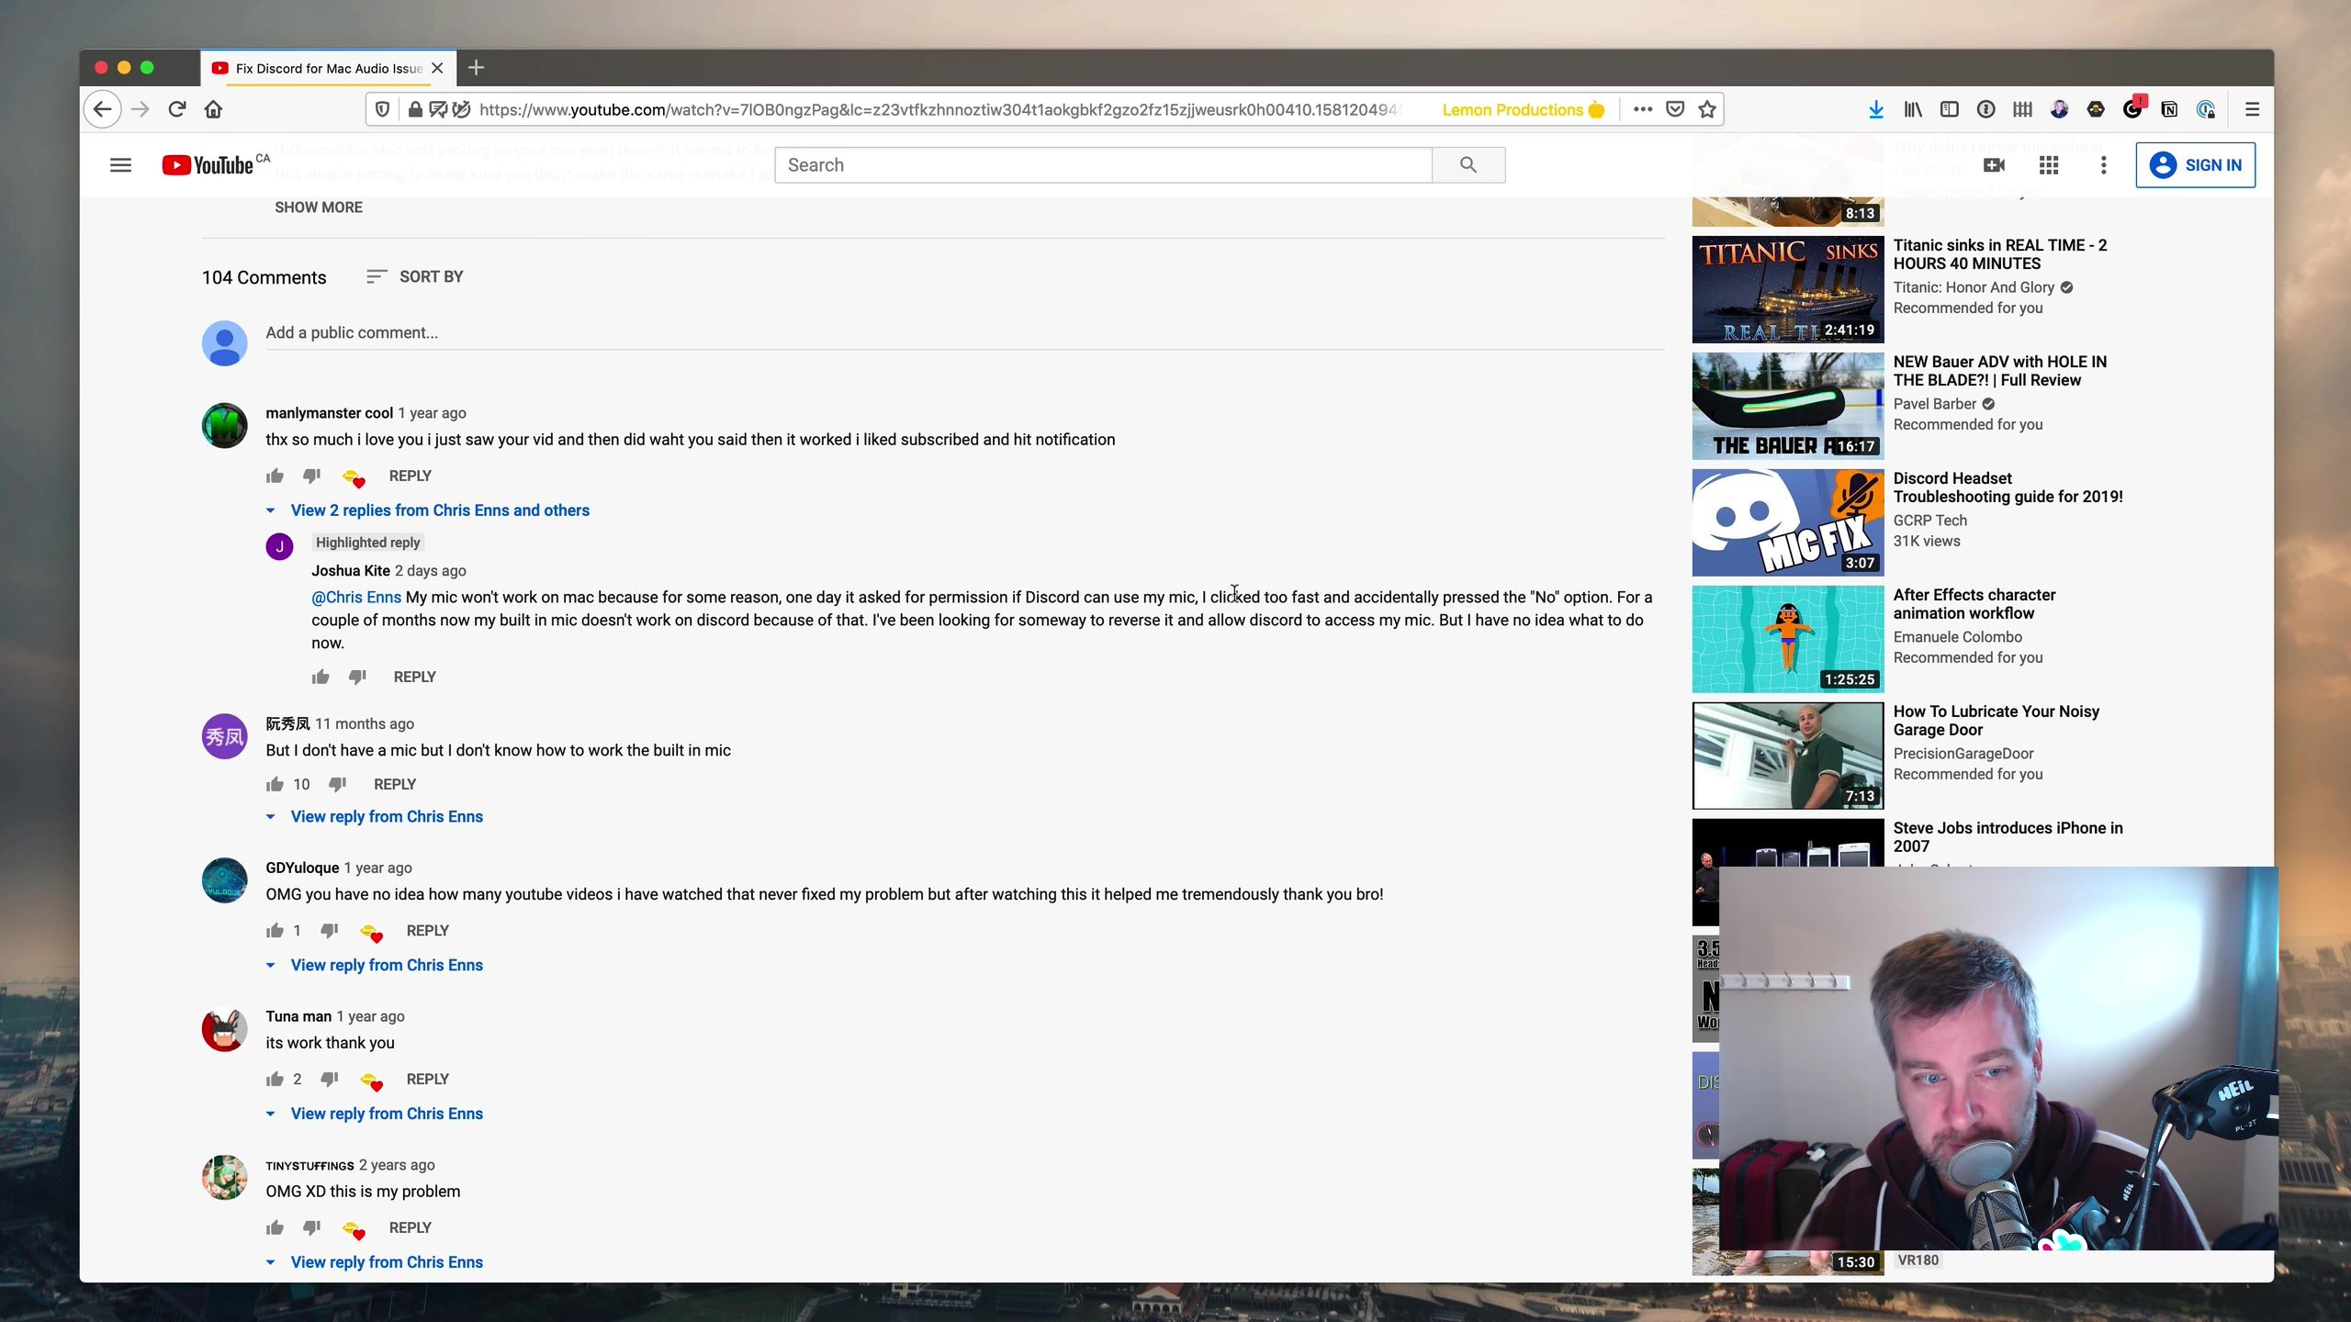2351x1322 pixels.
Task: Open page actions three-dot menu in address bar
Action: click(1643, 109)
